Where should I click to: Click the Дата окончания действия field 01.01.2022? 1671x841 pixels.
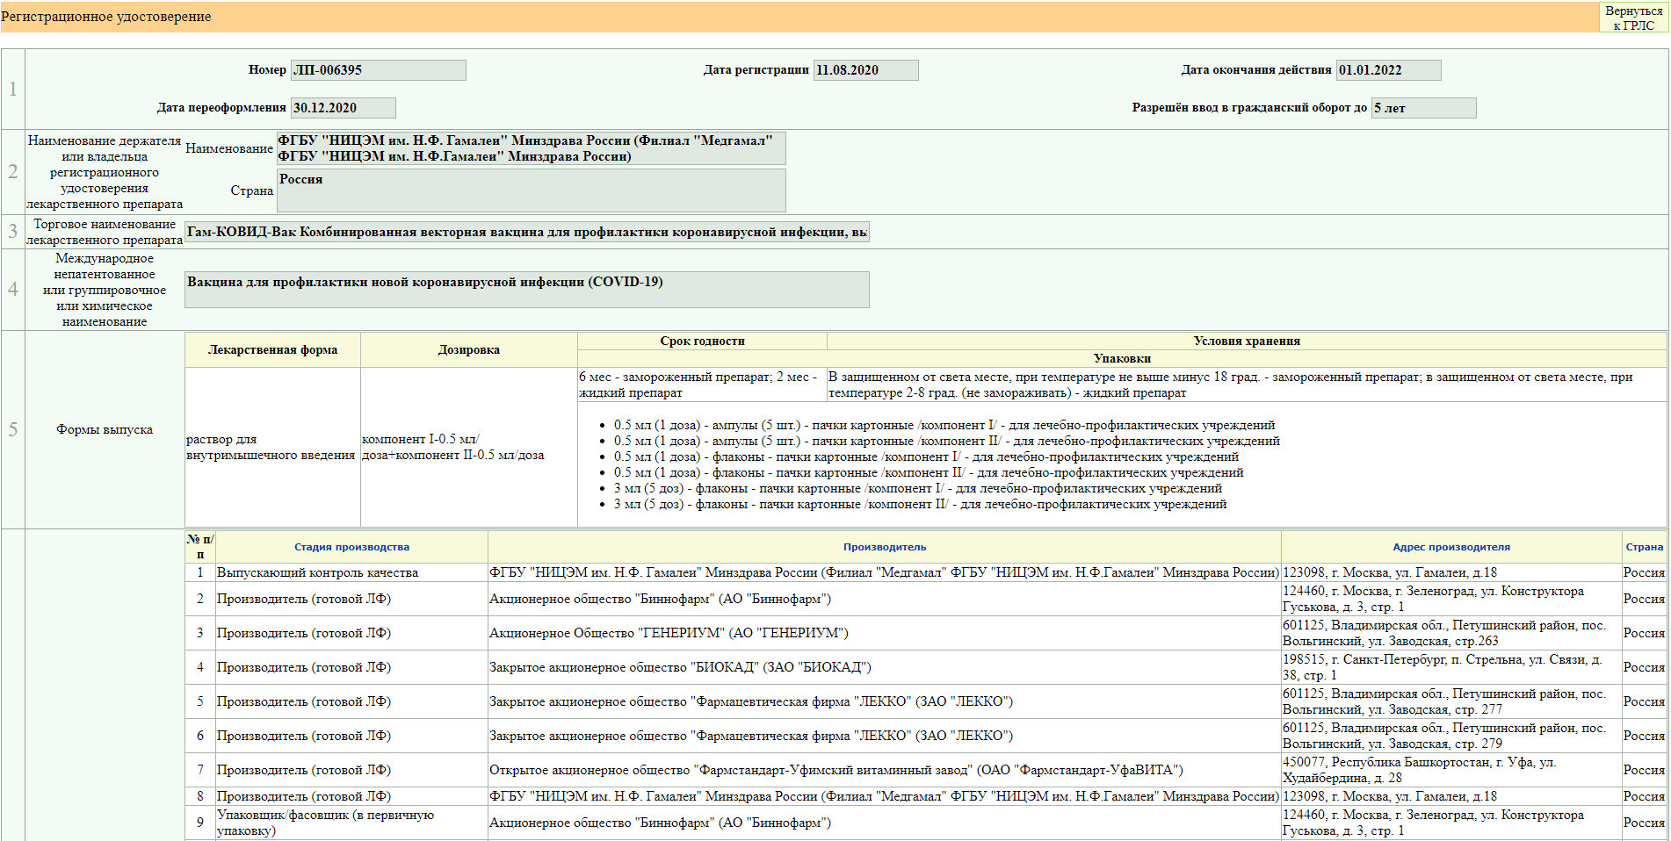point(1388,70)
